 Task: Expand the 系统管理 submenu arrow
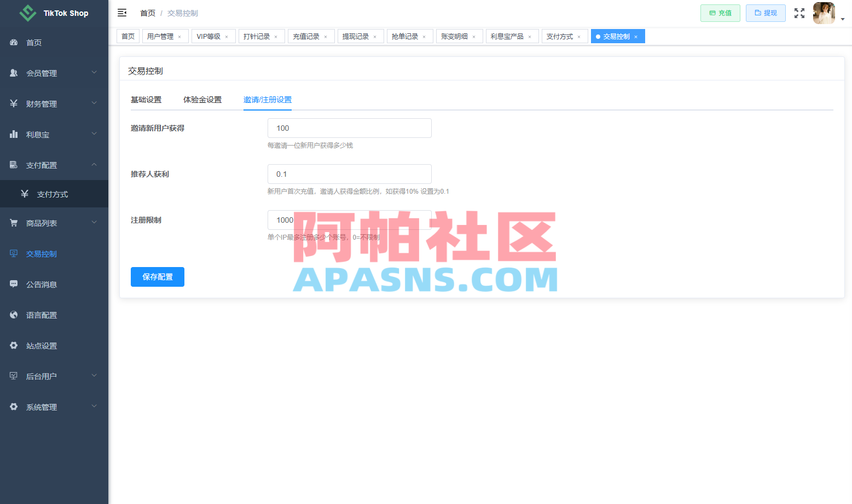tap(94, 406)
